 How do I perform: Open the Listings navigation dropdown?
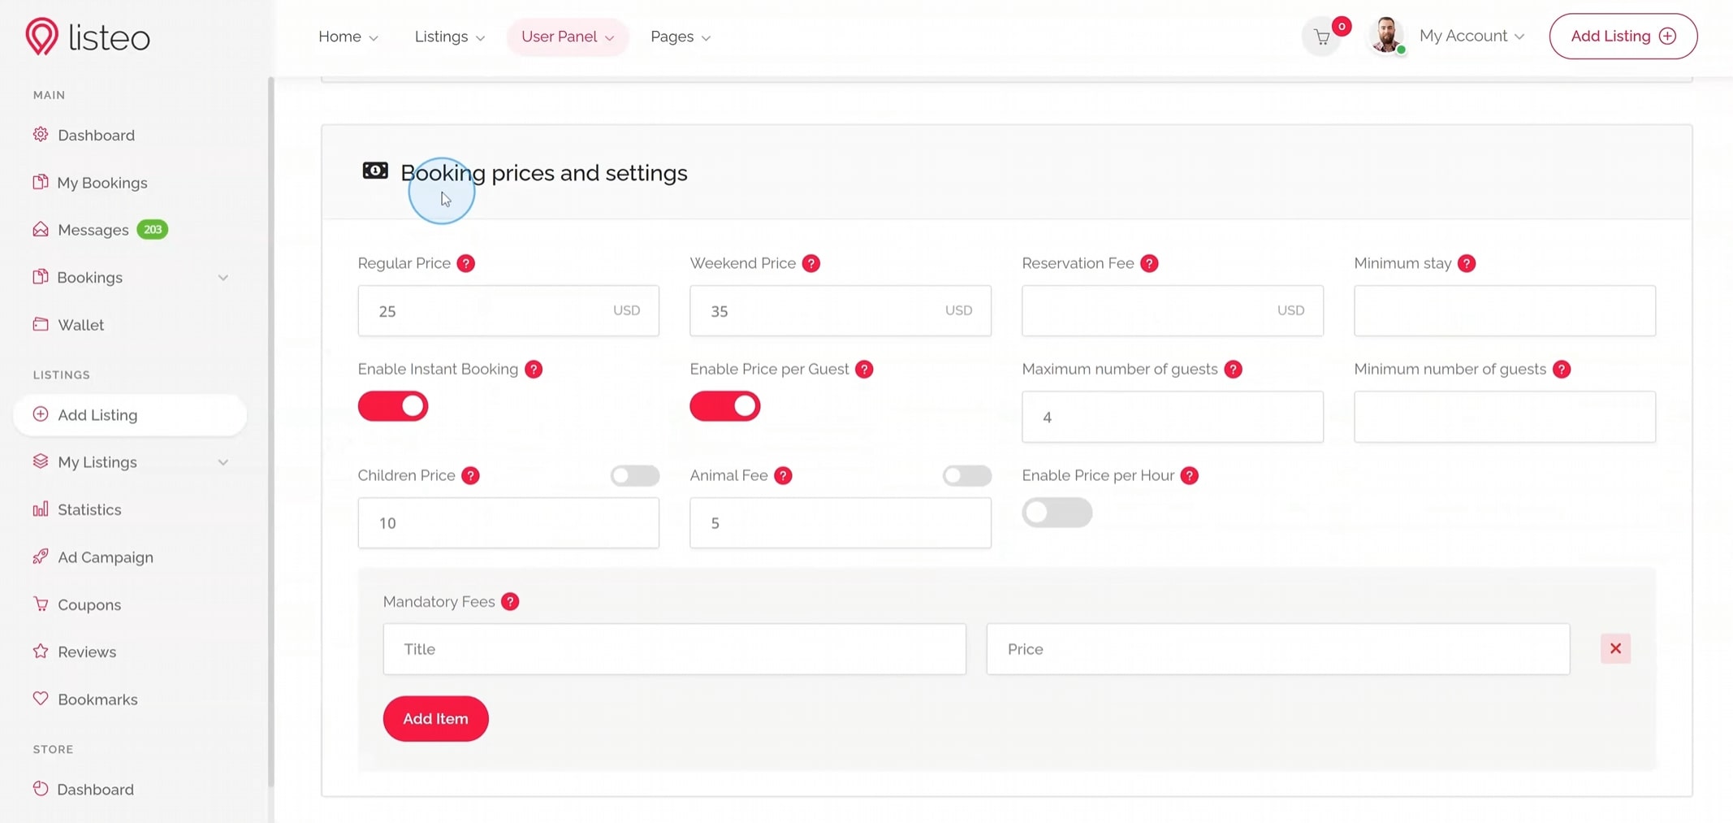pyautogui.click(x=449, y=37)
